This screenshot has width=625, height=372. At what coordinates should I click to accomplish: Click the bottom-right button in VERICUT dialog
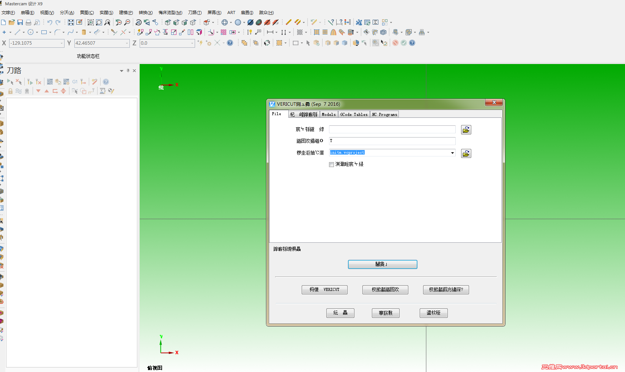pos(433,313)
